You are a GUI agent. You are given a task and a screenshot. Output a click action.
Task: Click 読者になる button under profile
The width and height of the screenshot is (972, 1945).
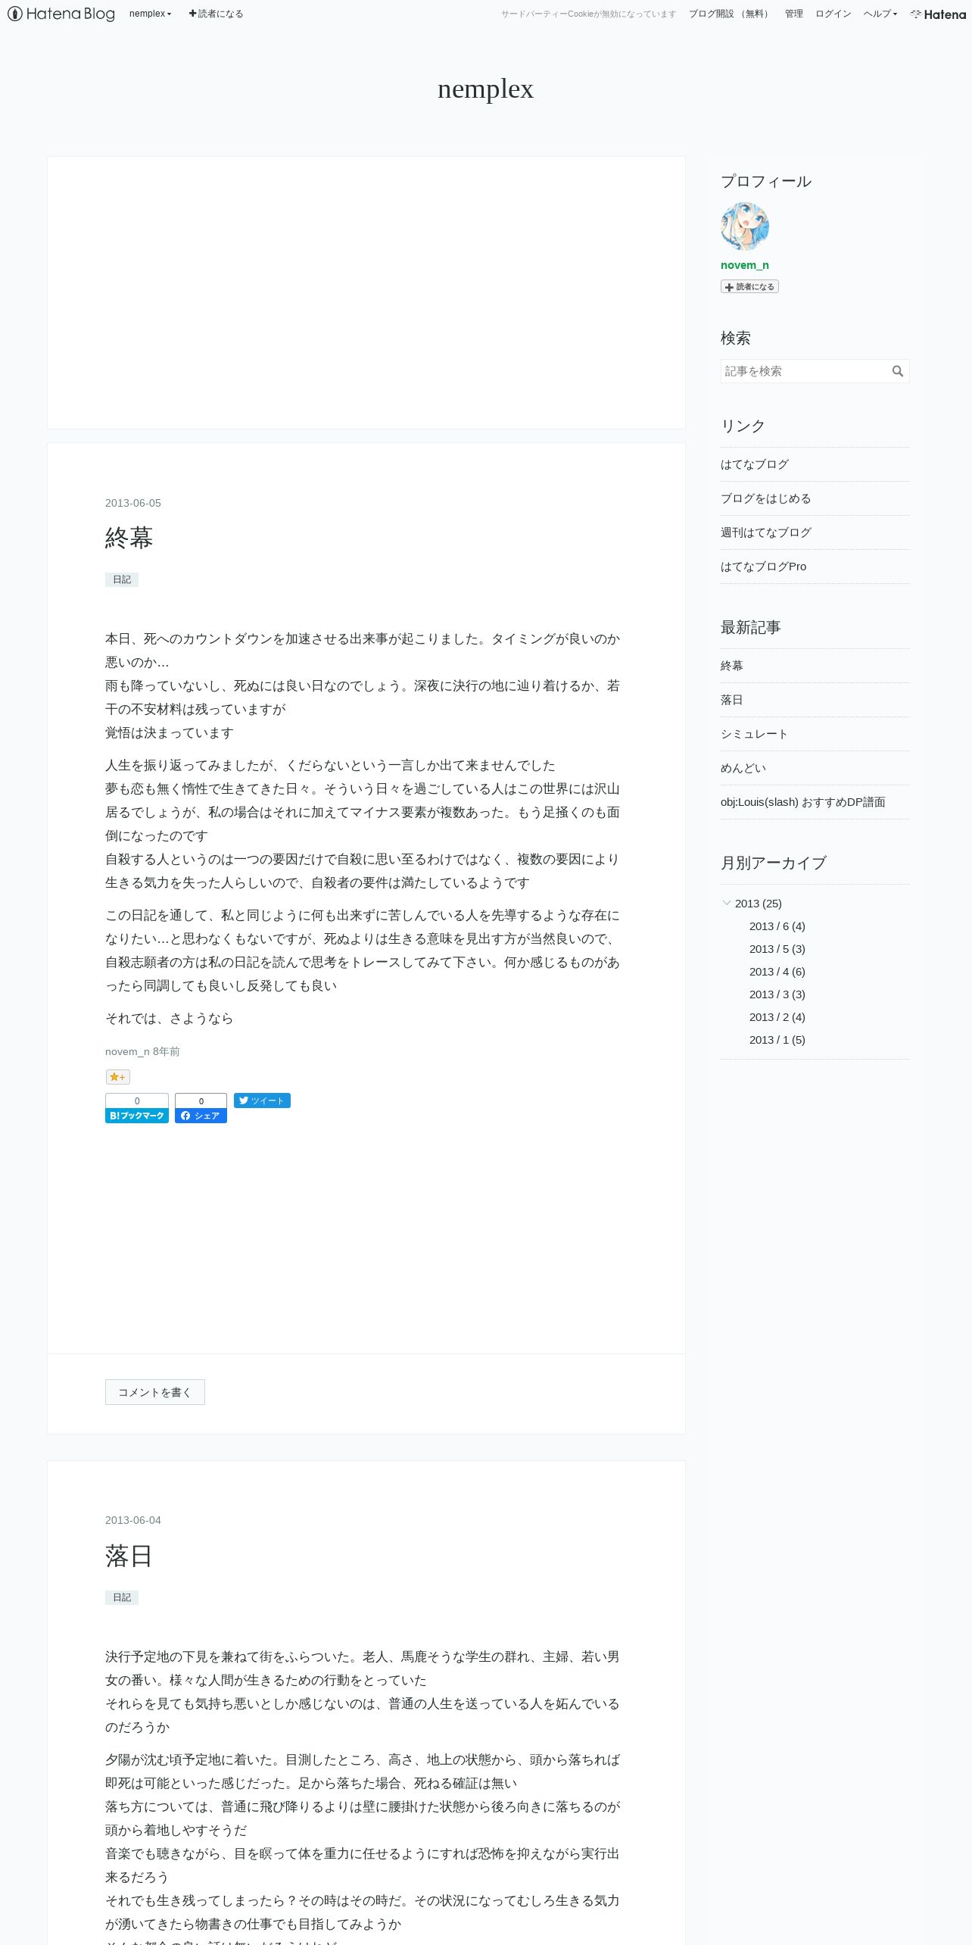pyautogui.click(x=749, y=286)
